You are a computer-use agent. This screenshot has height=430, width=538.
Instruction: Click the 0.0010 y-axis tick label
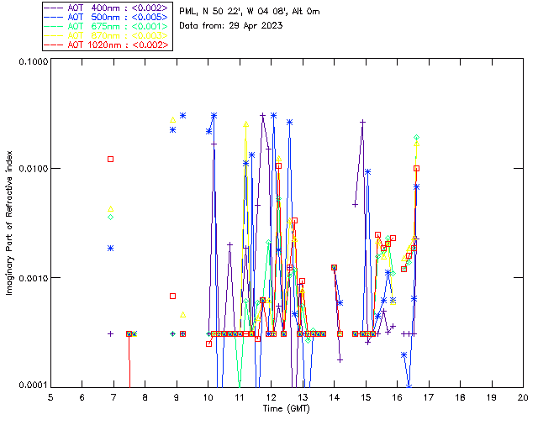[x=34, y=278]
